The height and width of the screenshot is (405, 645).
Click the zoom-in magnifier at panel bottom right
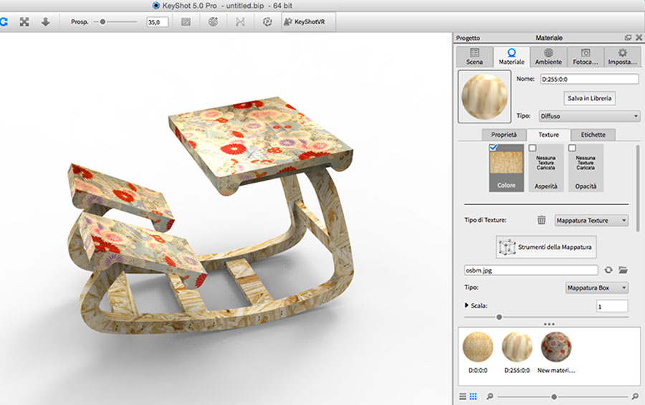tap(635, 396)
